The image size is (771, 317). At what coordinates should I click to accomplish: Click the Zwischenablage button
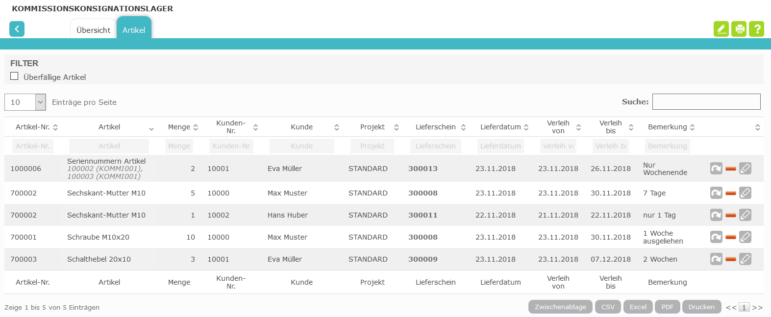pos(560,307)
